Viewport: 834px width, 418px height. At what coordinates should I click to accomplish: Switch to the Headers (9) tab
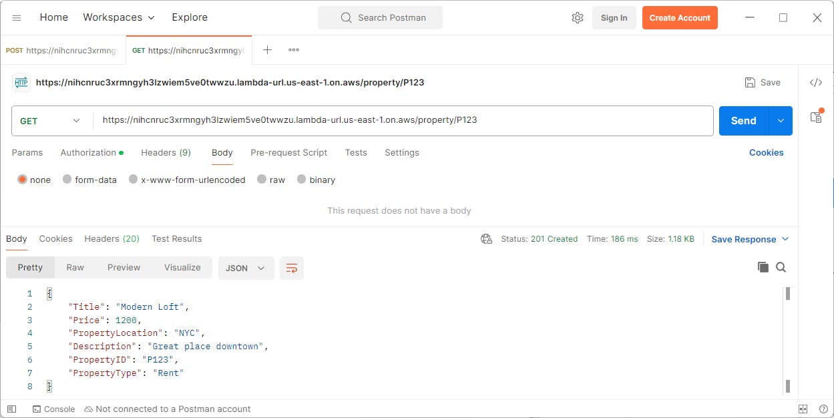tap(166, 153)
